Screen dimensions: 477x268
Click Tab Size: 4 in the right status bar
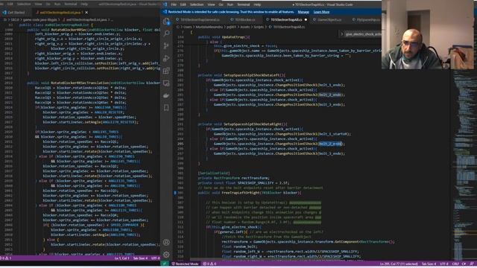[429, 264]
